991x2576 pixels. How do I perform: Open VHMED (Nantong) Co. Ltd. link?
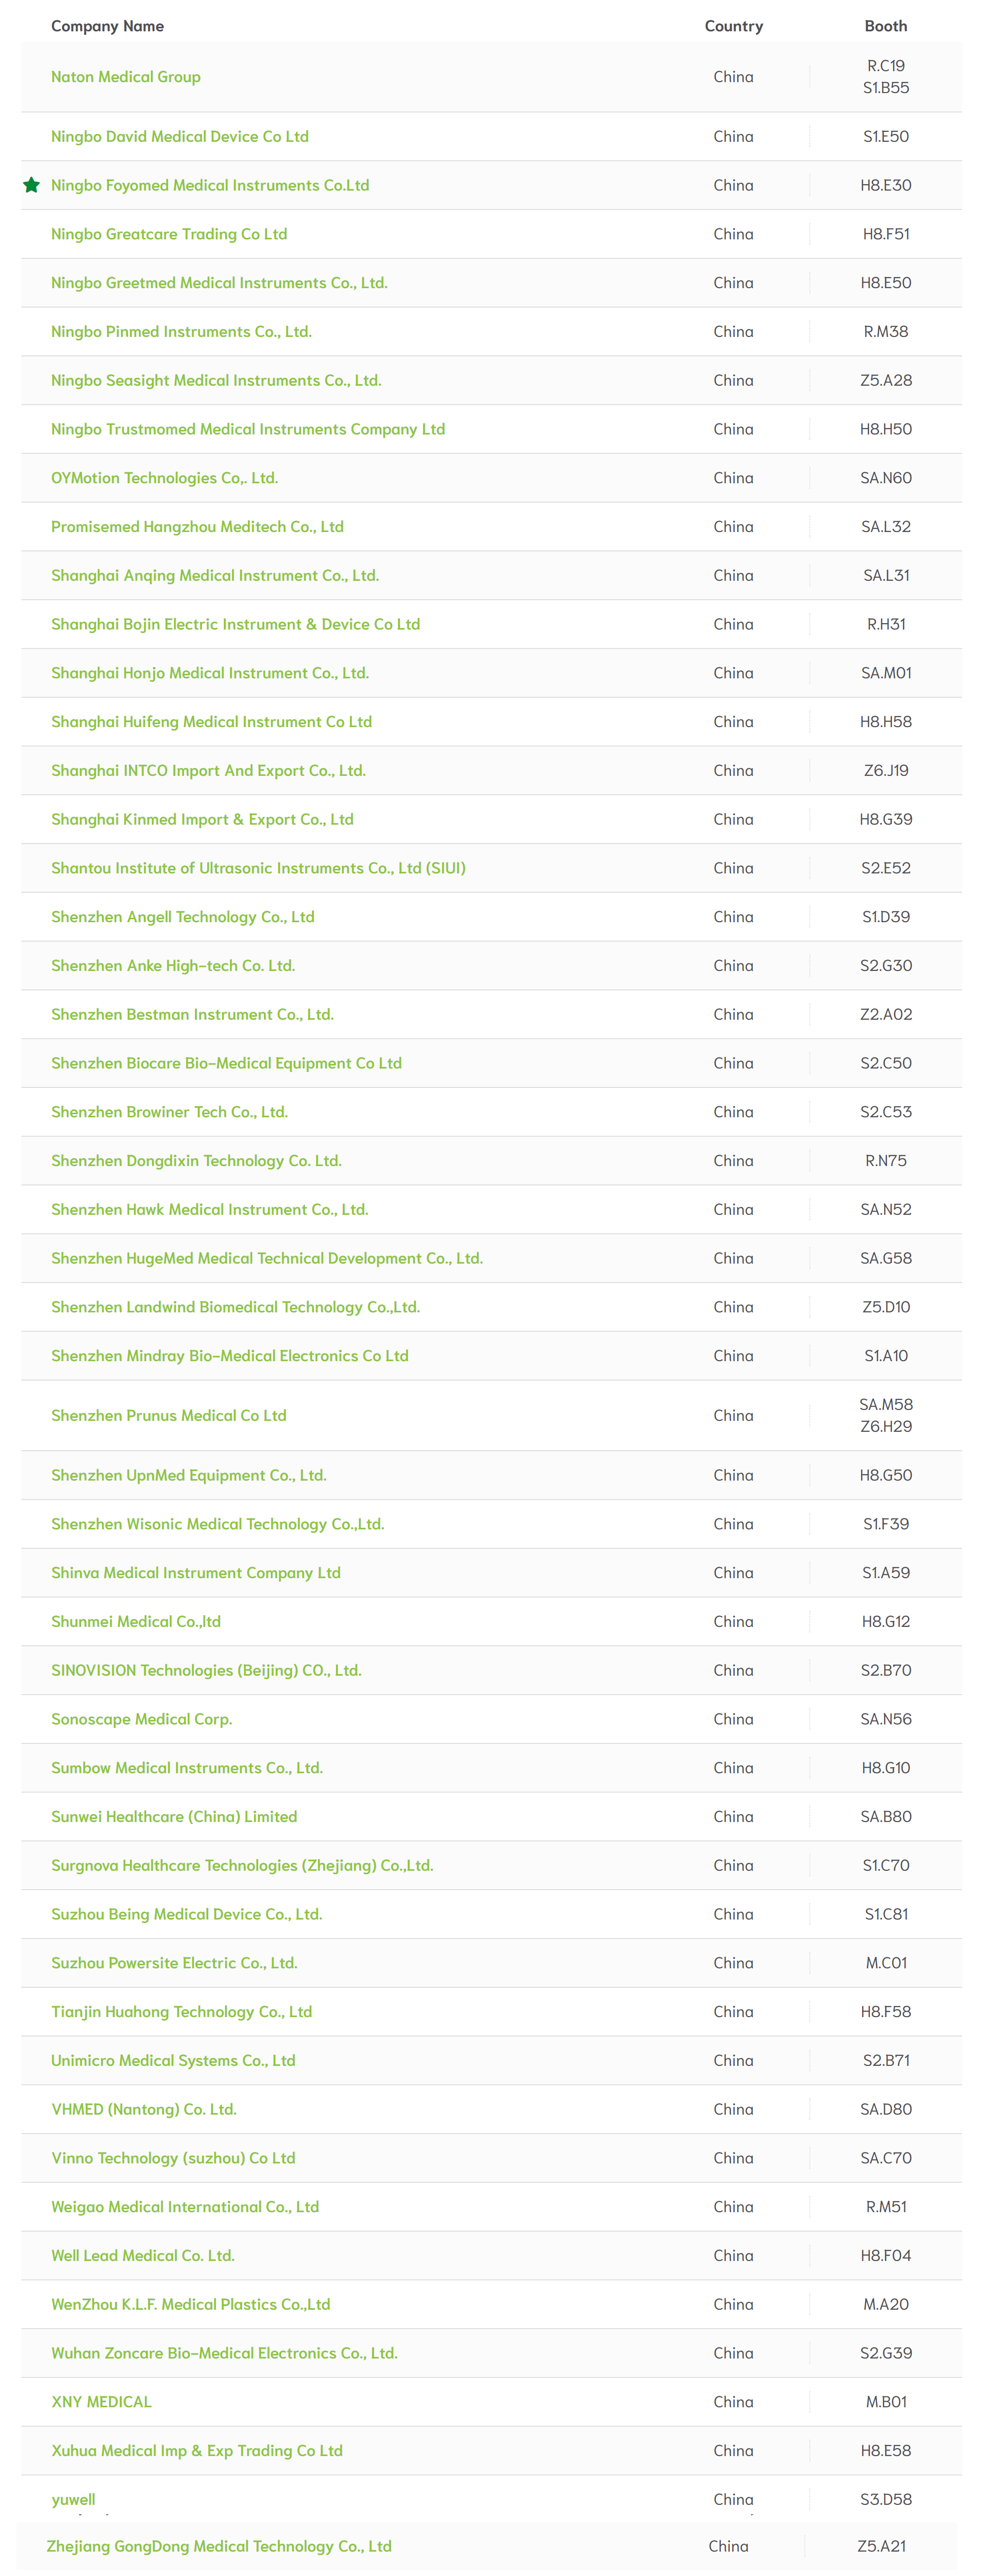pyautogui.click(x=144, y=2110)
